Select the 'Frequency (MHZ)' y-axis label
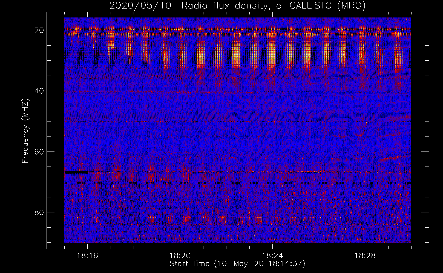The height and width of the screenshot is (273, 443). coord(25,131)
